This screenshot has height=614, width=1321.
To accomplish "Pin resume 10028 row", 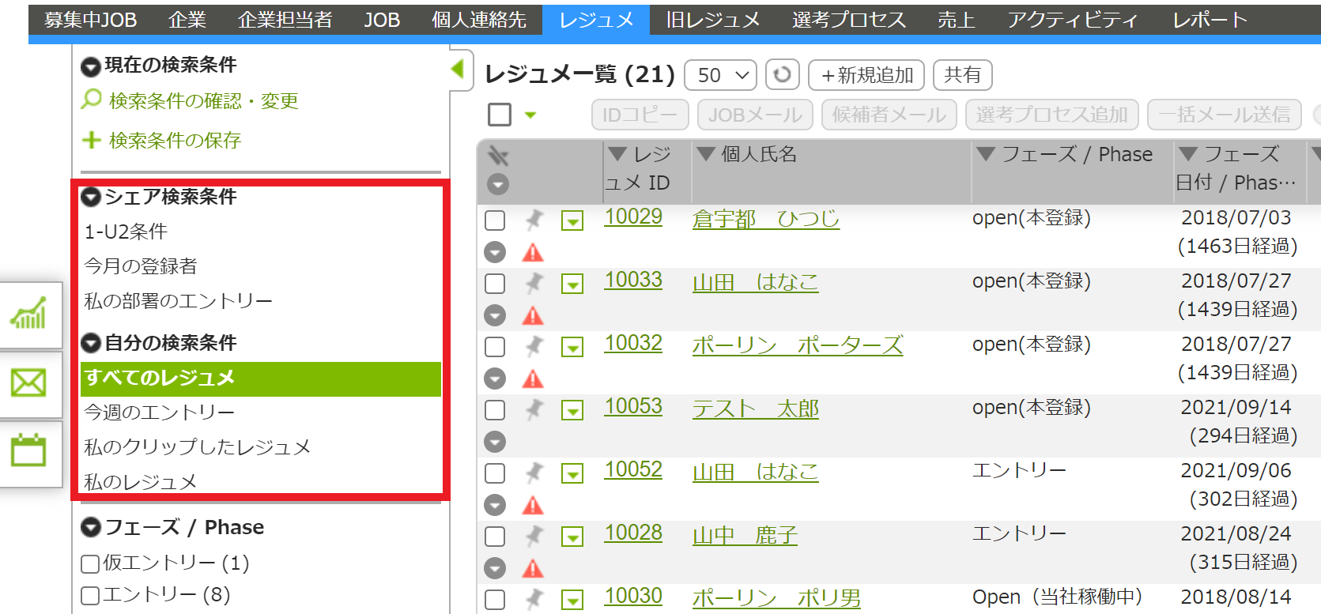I will click(x=534, y=536).
